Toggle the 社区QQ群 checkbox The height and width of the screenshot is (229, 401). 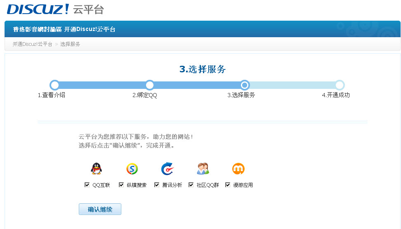tap(191, 185)
